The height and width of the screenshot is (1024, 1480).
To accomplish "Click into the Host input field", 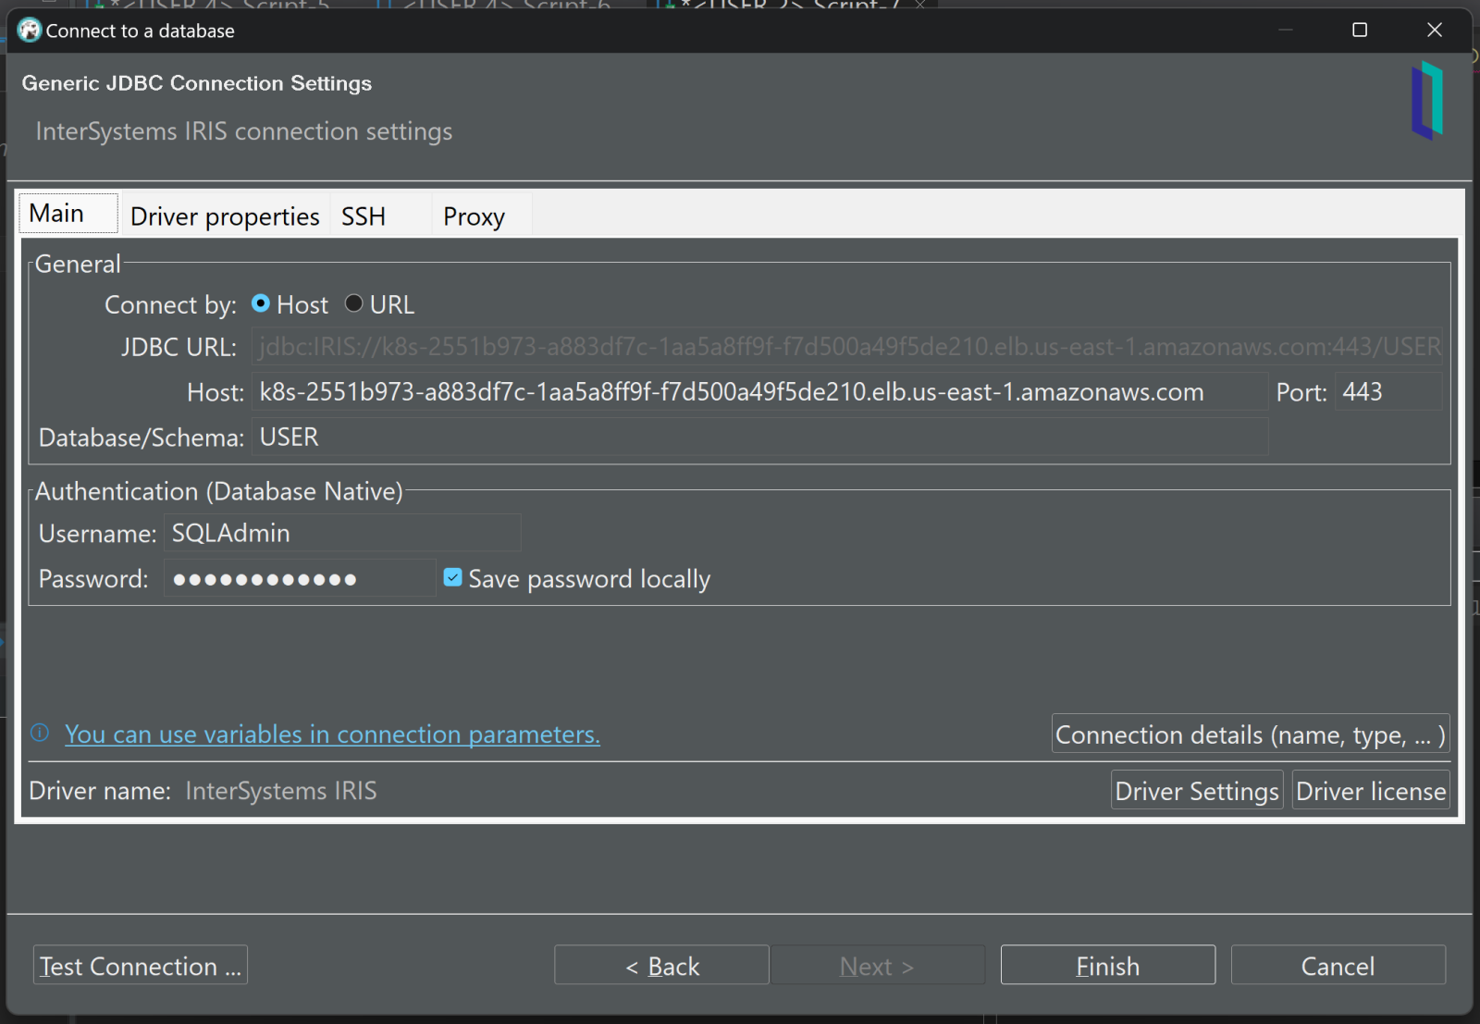I will coord(758,392).
